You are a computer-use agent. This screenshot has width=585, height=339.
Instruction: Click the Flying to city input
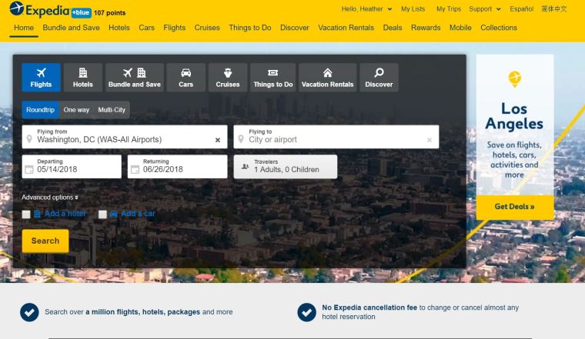pos(336,137)
